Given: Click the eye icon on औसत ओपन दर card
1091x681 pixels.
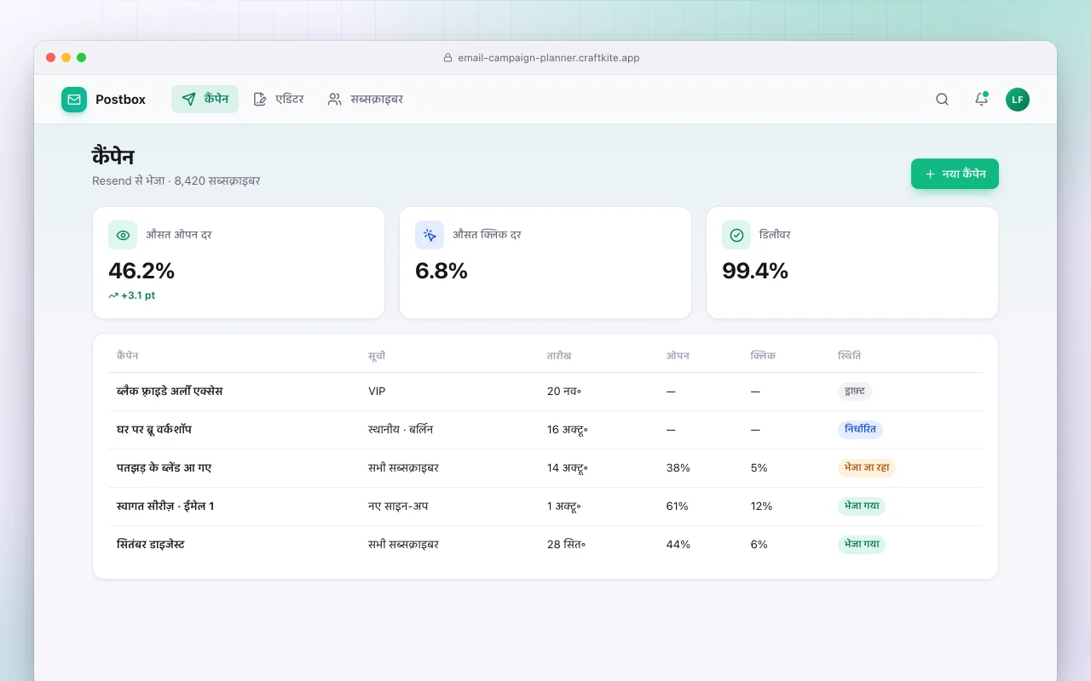Looking at the screenshot, I should coord(123,235).
